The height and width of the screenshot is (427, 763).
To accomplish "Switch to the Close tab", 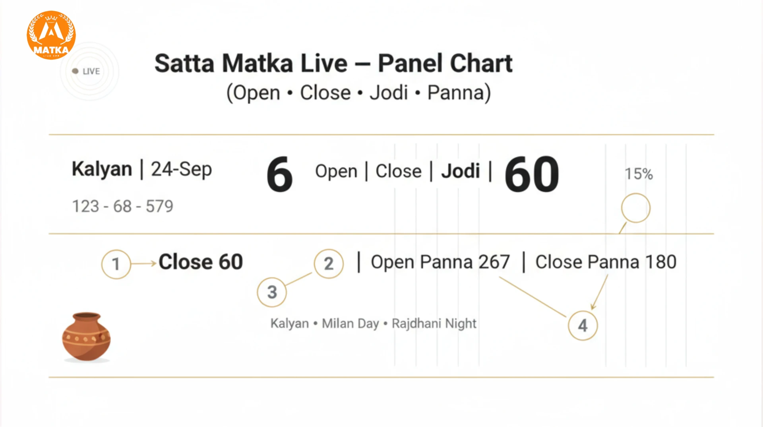I will click(399, 172).
